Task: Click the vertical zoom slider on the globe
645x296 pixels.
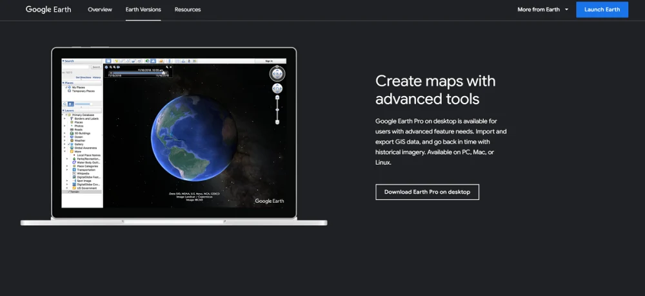Action: 277,110
